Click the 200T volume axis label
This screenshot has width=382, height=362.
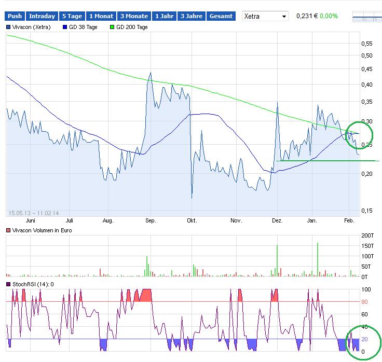(x=367, y=235)
